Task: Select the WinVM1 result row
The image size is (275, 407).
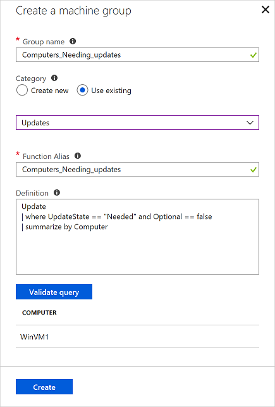Action: pos(137,337)
